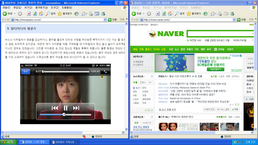
Task: Open Favorites (즐겨찾기) in Naver window
Action: tap(194, 14)
